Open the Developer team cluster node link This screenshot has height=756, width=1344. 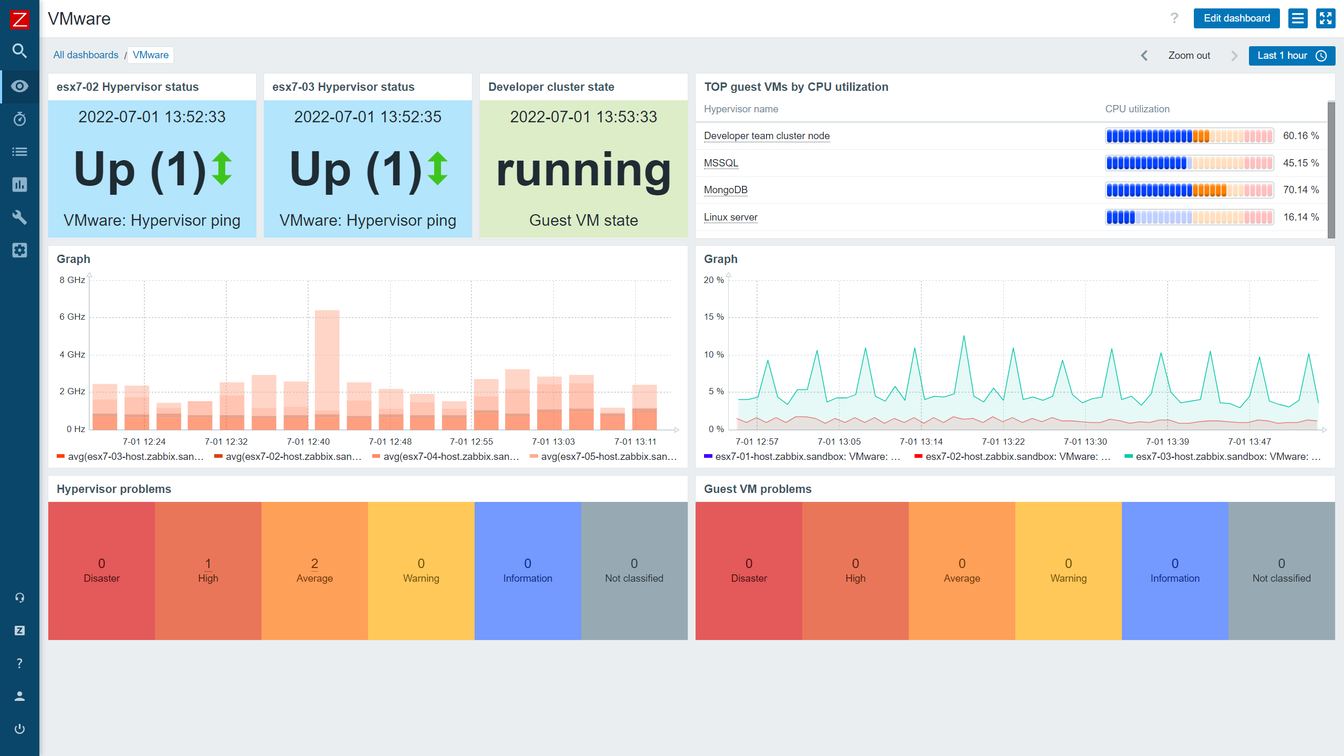(766, 136)
